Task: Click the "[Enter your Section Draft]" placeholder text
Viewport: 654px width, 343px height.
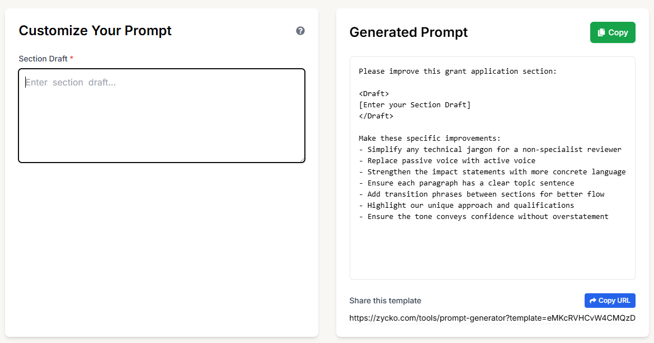Action: [x=414, y=104]
